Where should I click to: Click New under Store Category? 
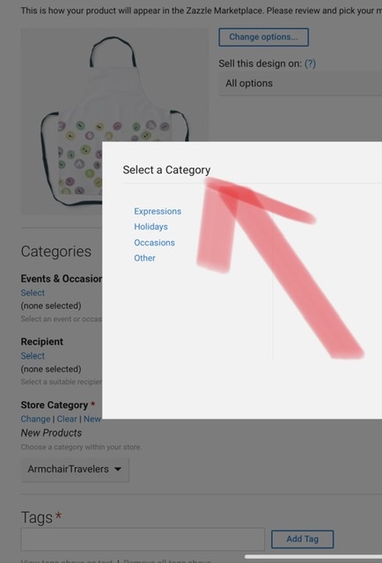click(x=92, y=419)
